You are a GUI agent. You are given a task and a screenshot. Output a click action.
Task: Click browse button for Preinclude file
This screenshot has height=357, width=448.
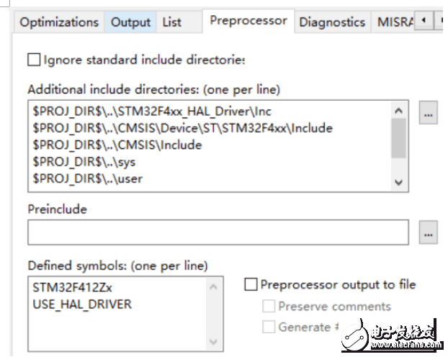click(x=429, y=233)
